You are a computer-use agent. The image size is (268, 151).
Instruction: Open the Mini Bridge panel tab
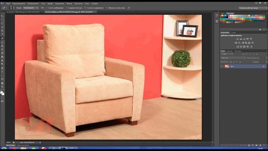(x=10, y=146)
